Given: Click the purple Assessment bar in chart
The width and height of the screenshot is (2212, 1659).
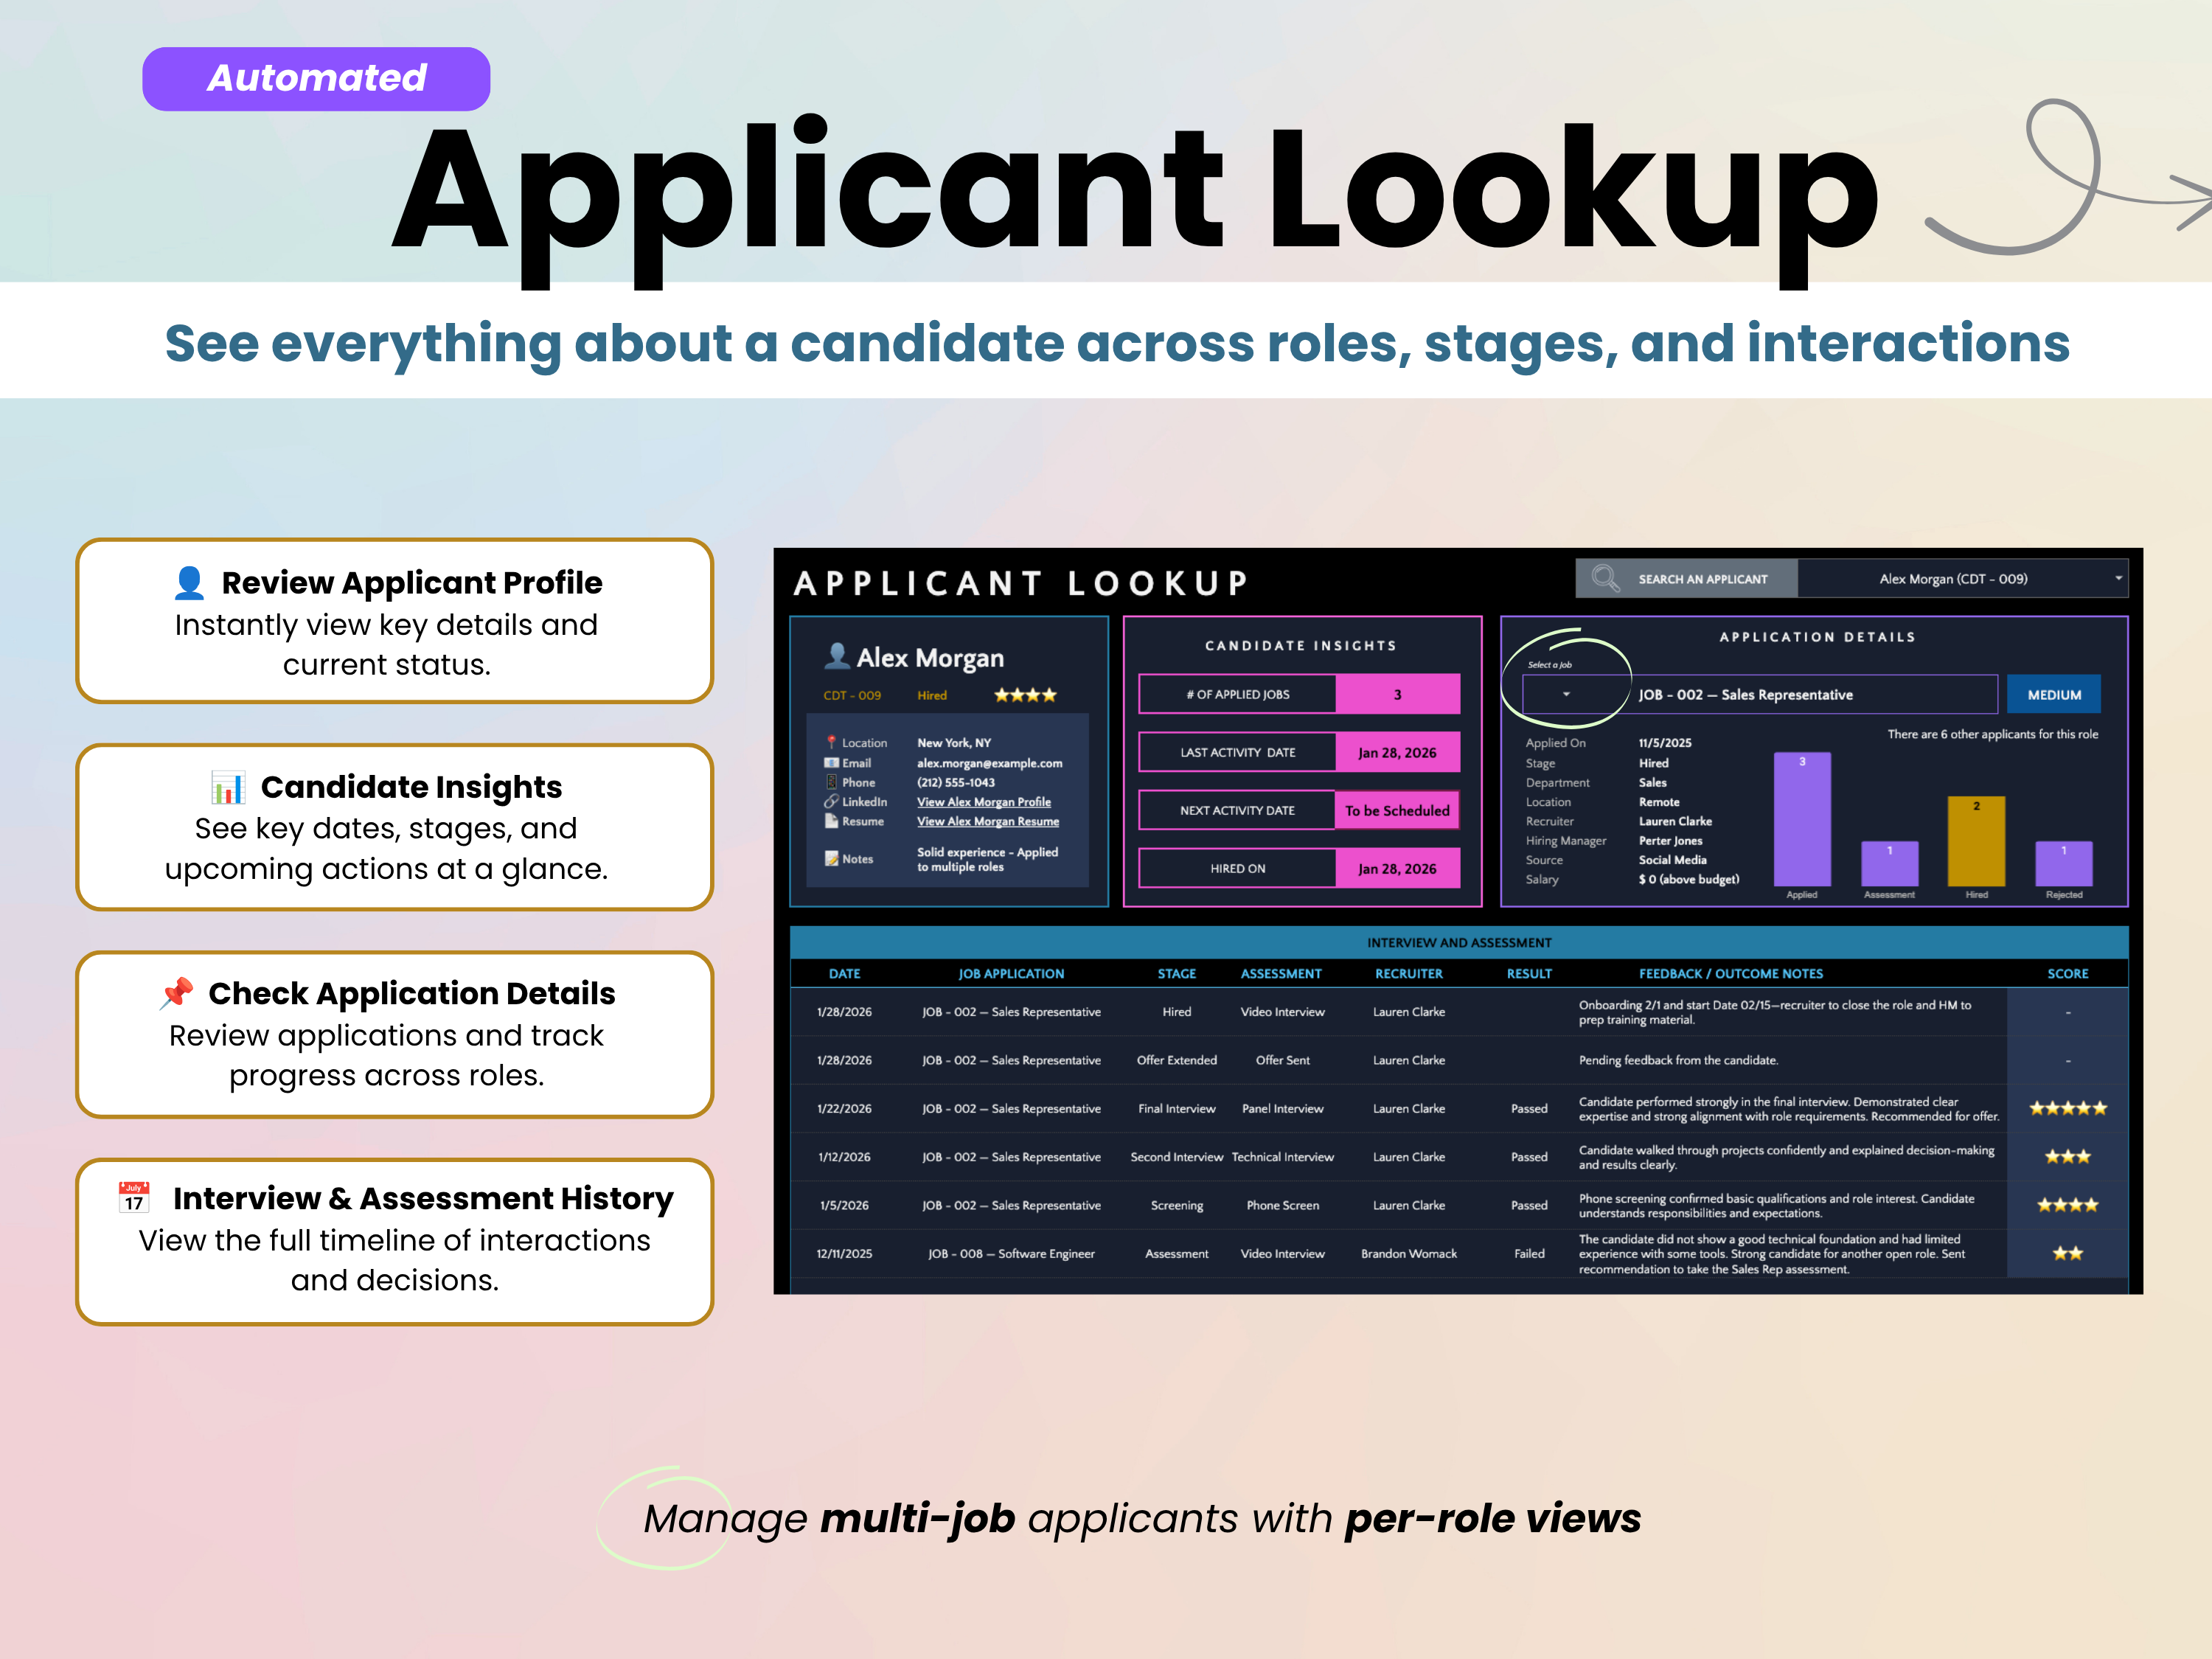Looking at the screenshot, I should 1889,864.
